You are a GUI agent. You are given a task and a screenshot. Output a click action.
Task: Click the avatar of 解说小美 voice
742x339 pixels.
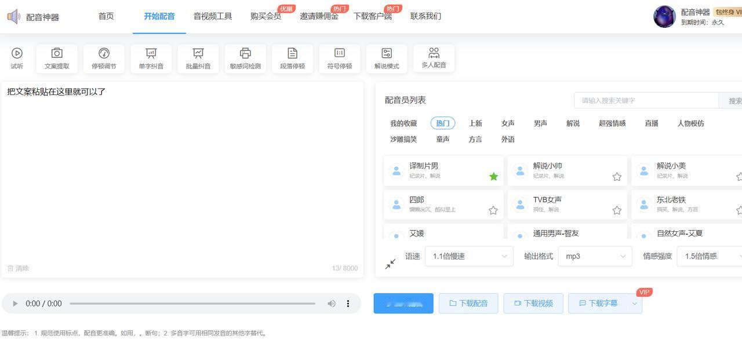tap(643, 171)
